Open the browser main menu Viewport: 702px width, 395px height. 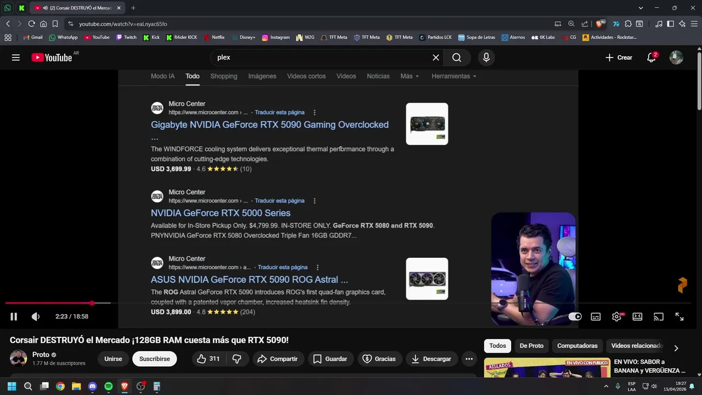point(694,24)
